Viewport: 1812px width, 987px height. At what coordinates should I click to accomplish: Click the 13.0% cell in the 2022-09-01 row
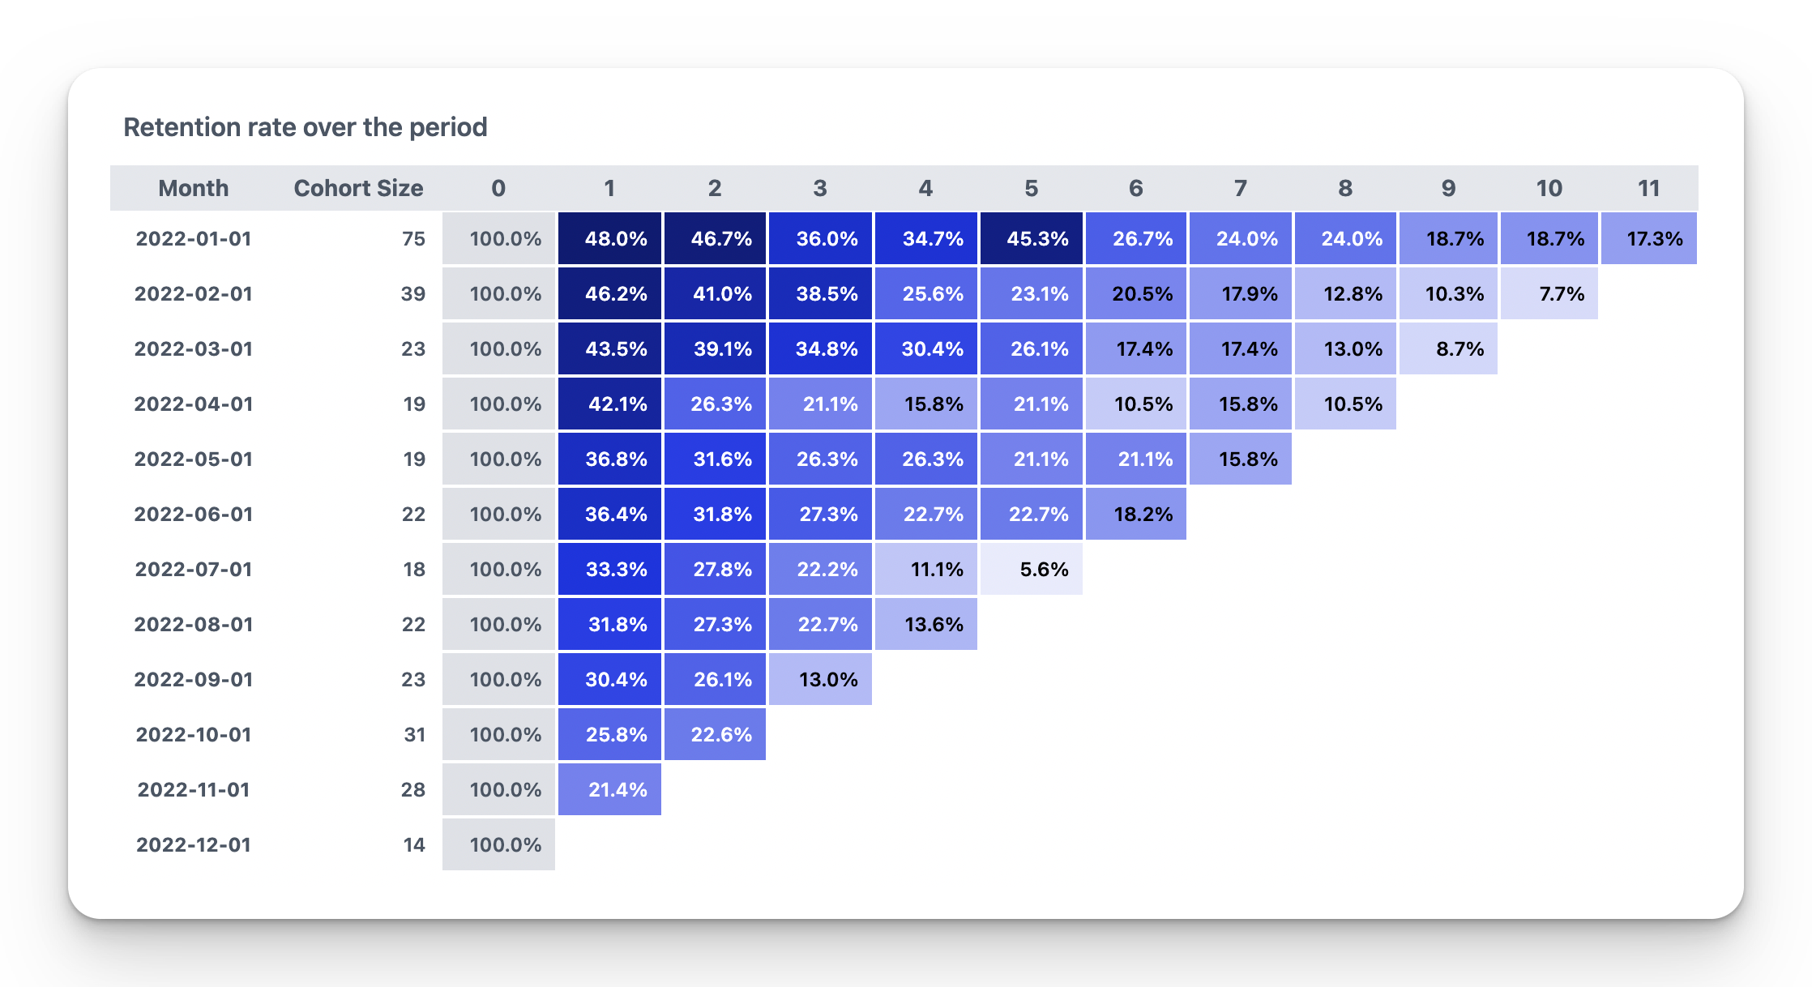click(820, 679)
